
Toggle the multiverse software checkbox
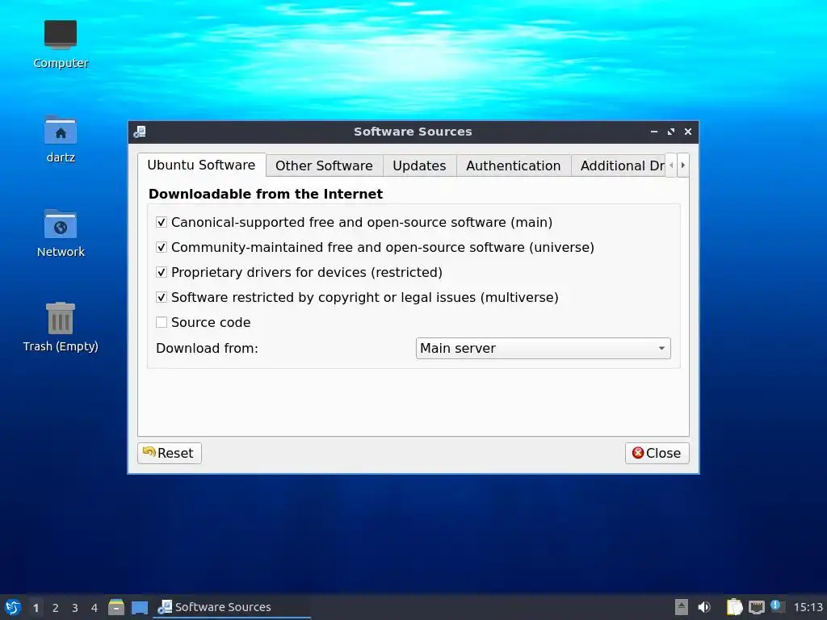click(x=162, y=297)
